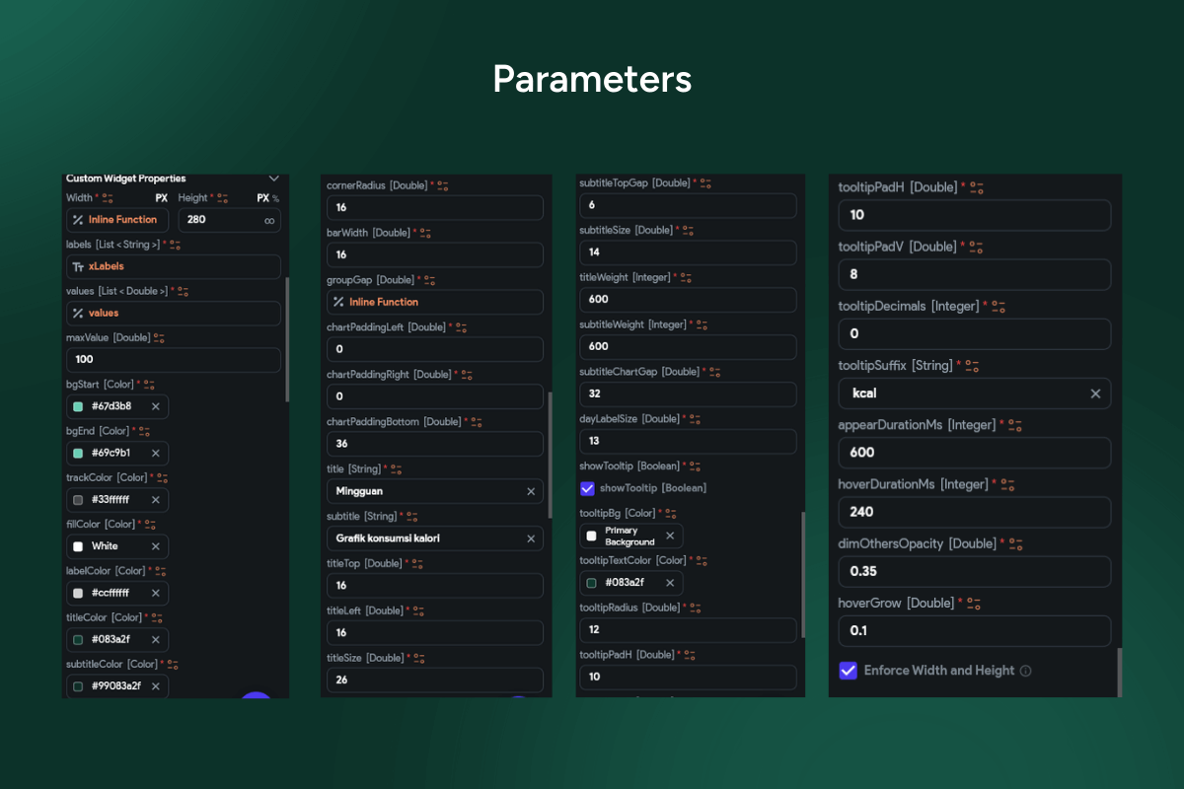Clear the tooltipSuffix 'kcal' value
Screen dimensions: 1184x789
[x=1095, y=394]
